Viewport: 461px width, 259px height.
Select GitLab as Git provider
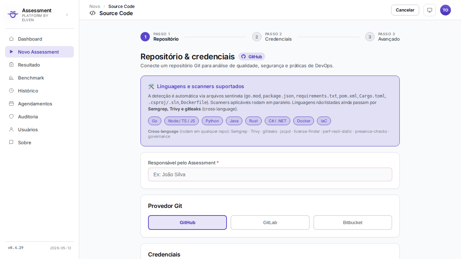click(270, 223)
